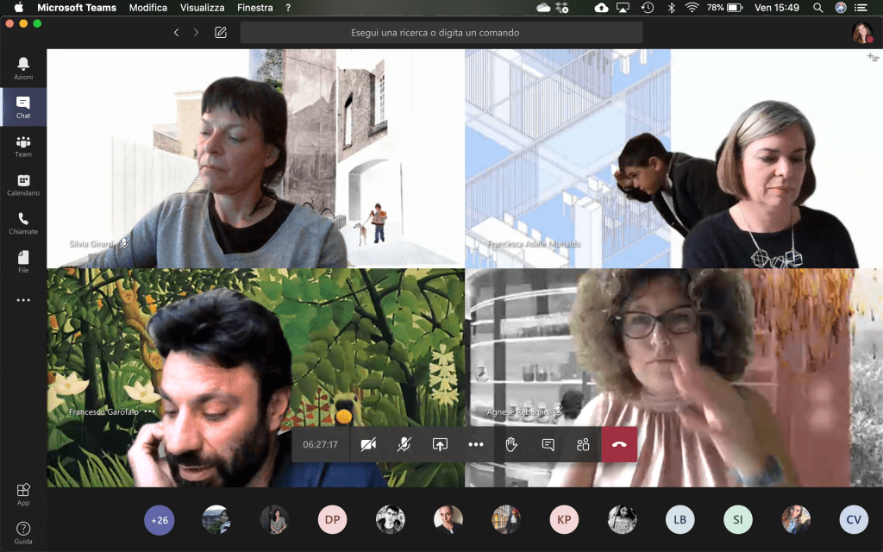Image resolution: width=883 pixels, height=552 pixels.
Task: Toggle the camera on or off
Action: pos(368,445)
